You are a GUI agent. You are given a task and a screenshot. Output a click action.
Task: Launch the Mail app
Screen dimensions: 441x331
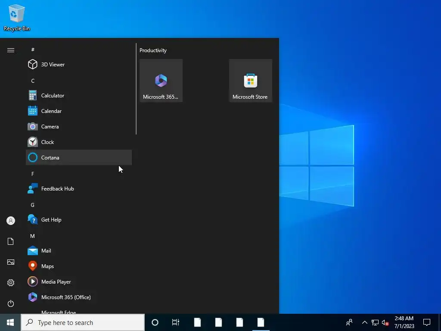click(x=79, y=250)
